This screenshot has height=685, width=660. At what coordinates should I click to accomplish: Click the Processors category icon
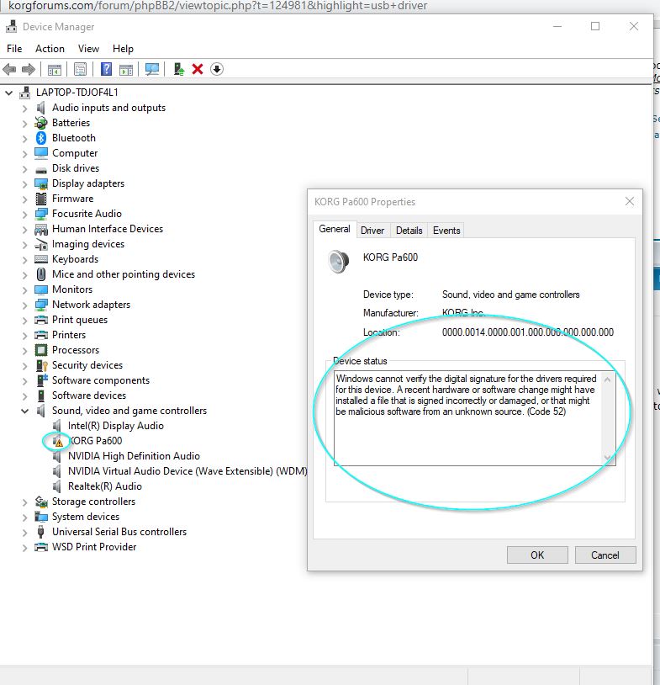tap(41, 350)
